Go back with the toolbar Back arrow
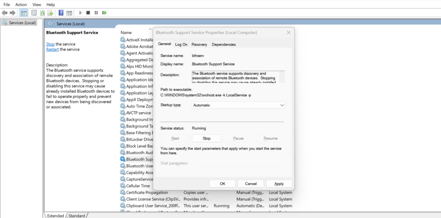The width and height of the screenshot is (441, 218). pyautogui.click(x=4, y=12)
